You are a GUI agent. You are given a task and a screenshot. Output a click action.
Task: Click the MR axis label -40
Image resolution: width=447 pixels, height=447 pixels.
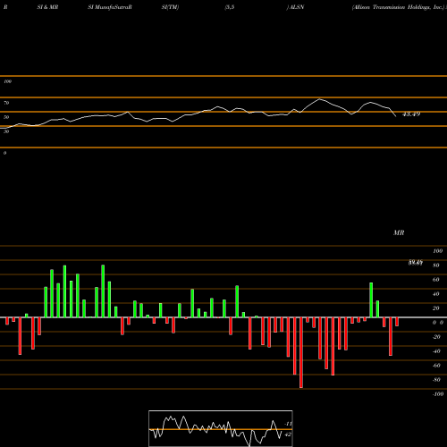[436, 351]
